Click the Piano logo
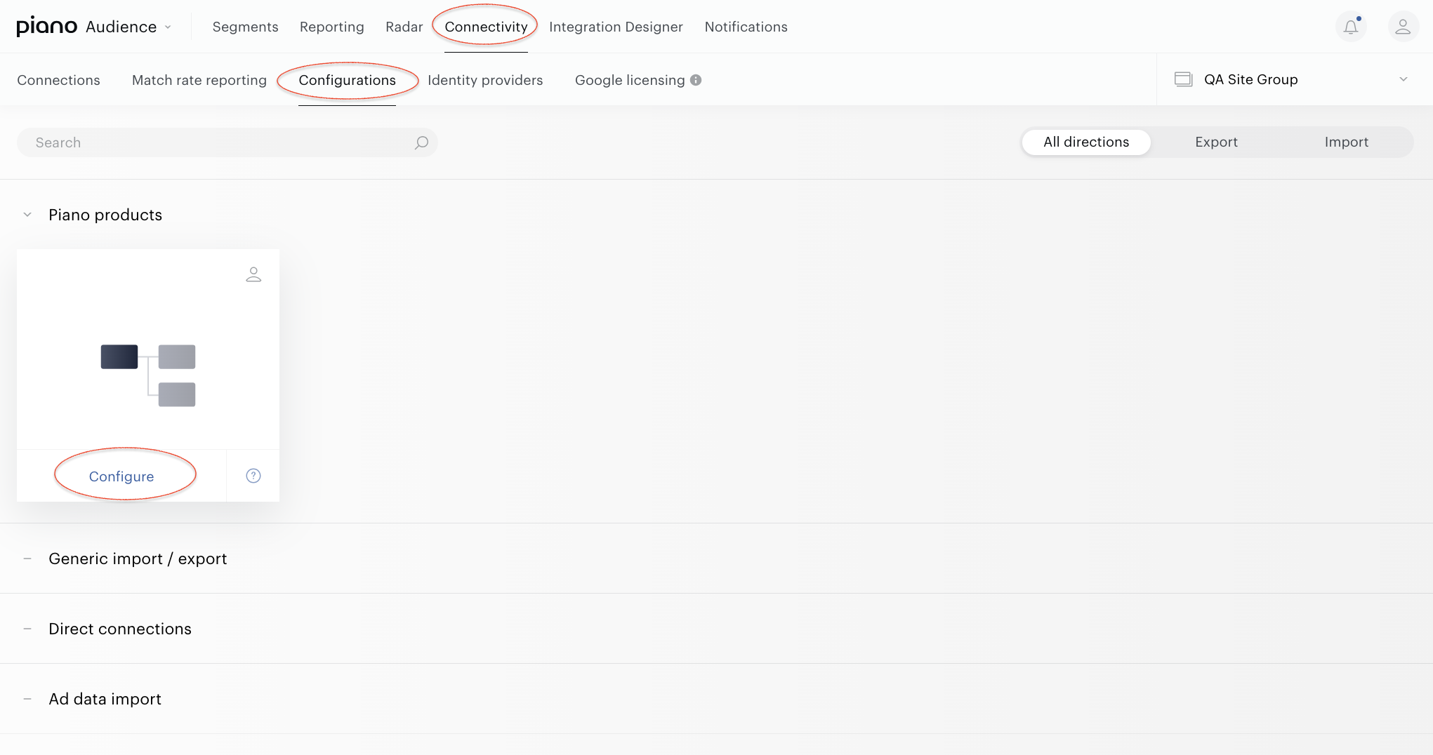Viewport: 1433px width, 755px height. pyautogui.click(x=46, y=27)
